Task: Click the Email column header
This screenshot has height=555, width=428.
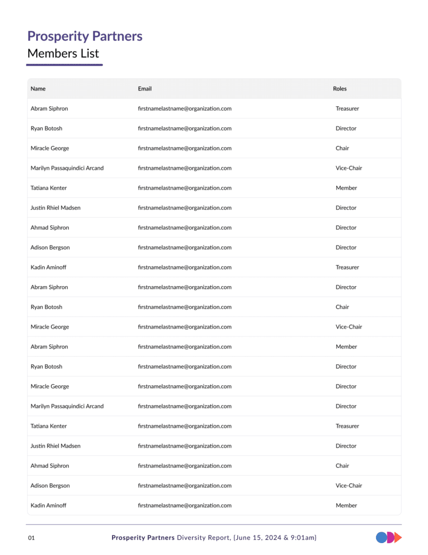Action: click(x=145, y=88)
